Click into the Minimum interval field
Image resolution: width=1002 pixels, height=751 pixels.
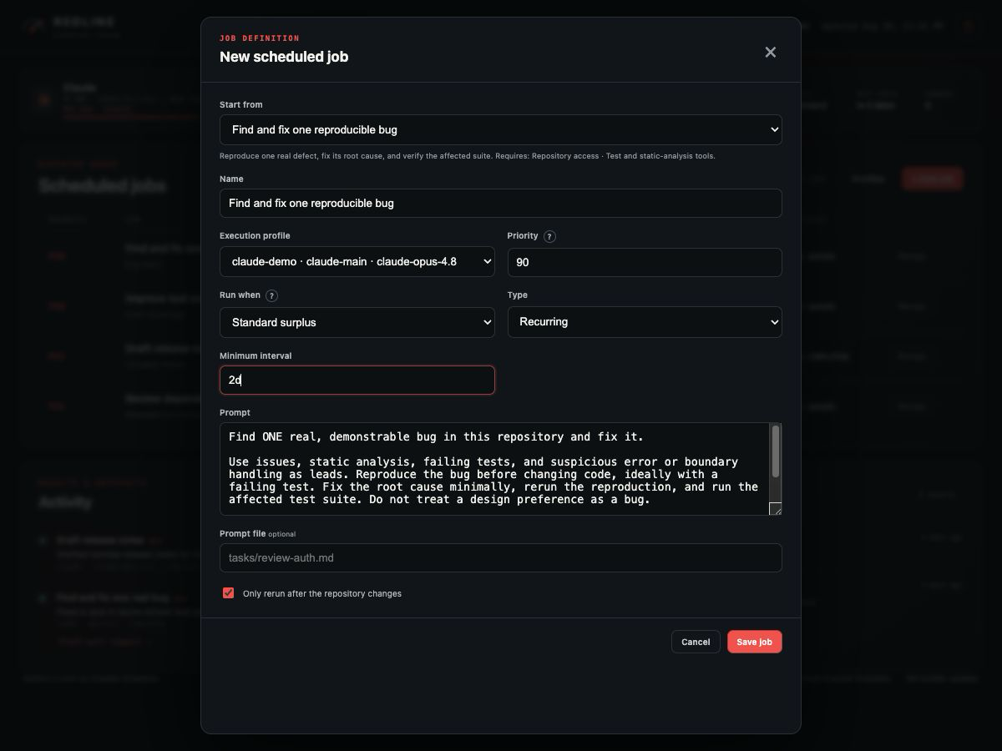click(357, 380)
